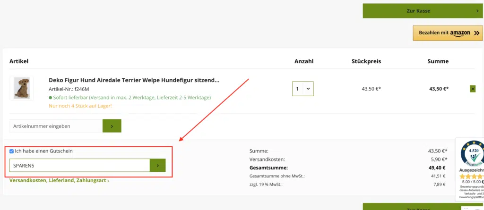Click the star rating on the trust badge
This screenshot has height=210, width=484.
471,176
